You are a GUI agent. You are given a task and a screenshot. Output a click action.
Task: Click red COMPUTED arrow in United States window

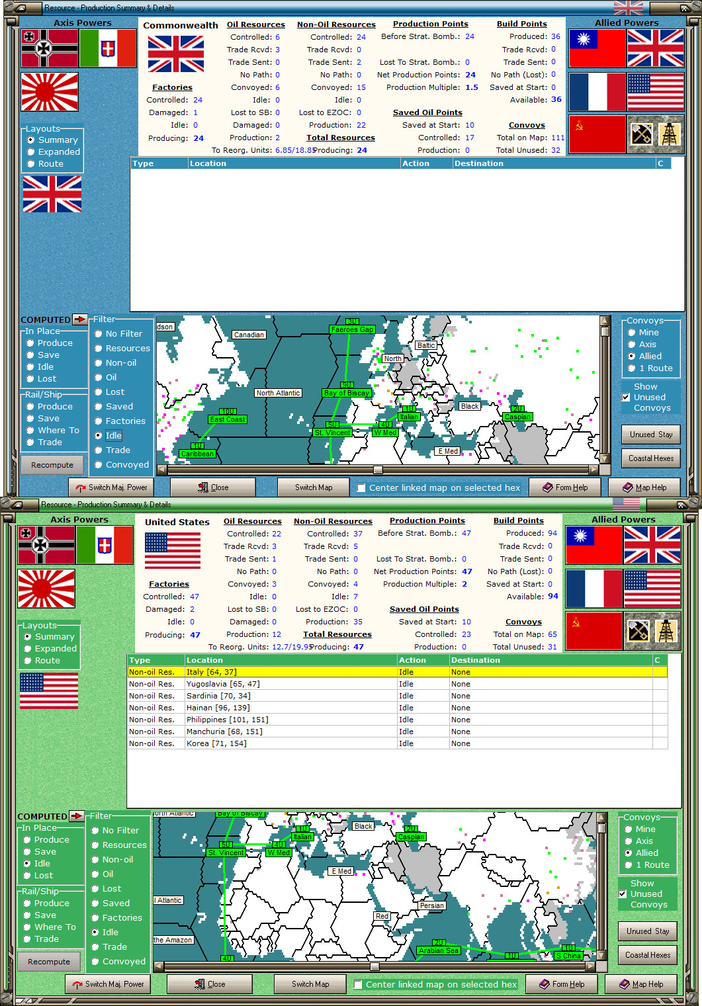click(76, 816)
